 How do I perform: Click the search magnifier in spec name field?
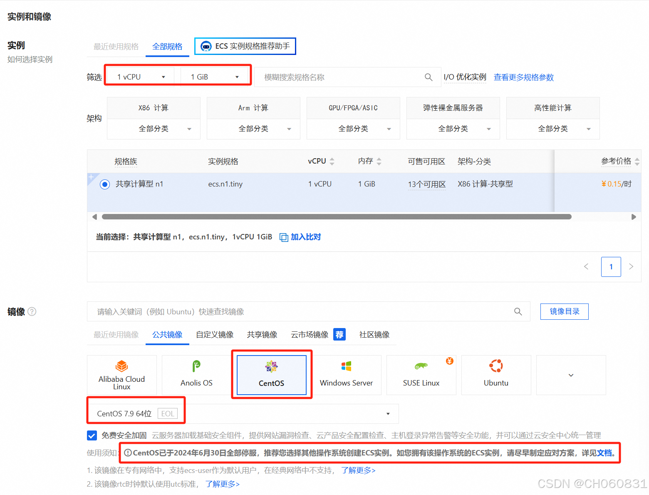coord(429,77)
